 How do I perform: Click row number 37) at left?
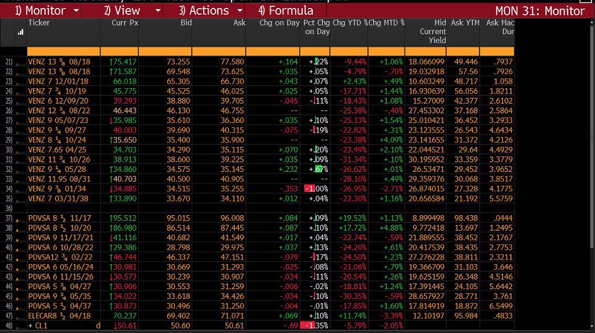coord(9,219)
